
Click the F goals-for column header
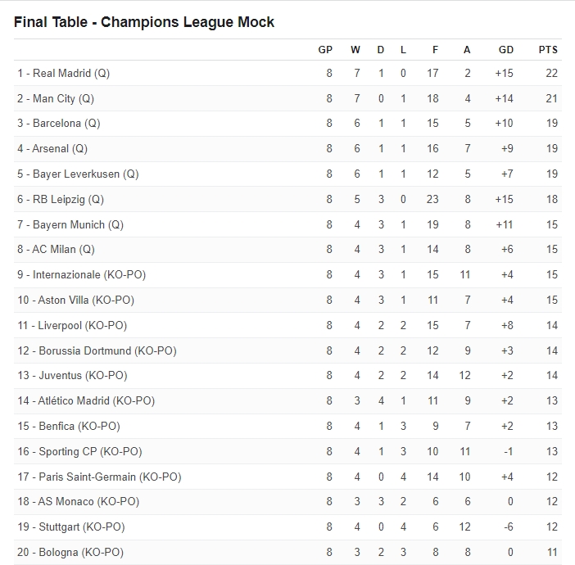(435, 49)
